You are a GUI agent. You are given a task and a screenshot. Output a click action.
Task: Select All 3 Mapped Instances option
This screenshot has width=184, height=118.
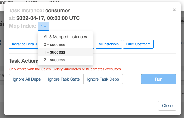65,37
